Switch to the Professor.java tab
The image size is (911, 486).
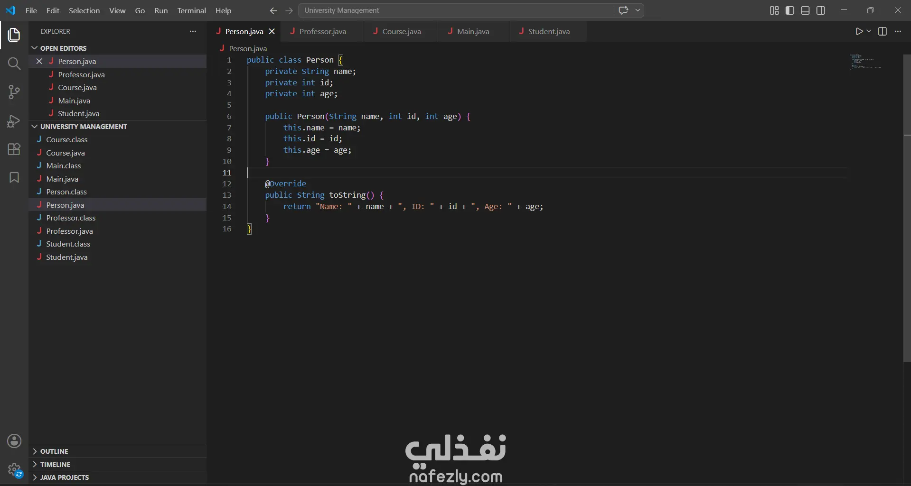click(x=322, y=31)
